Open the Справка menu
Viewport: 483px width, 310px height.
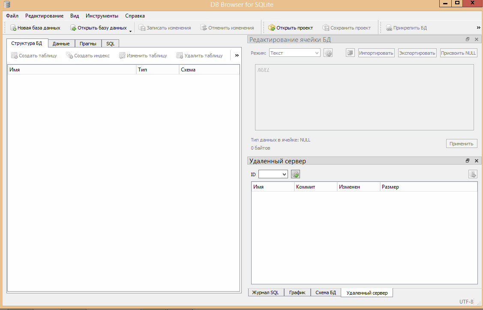pyautogui.click(x=135, y=16)
